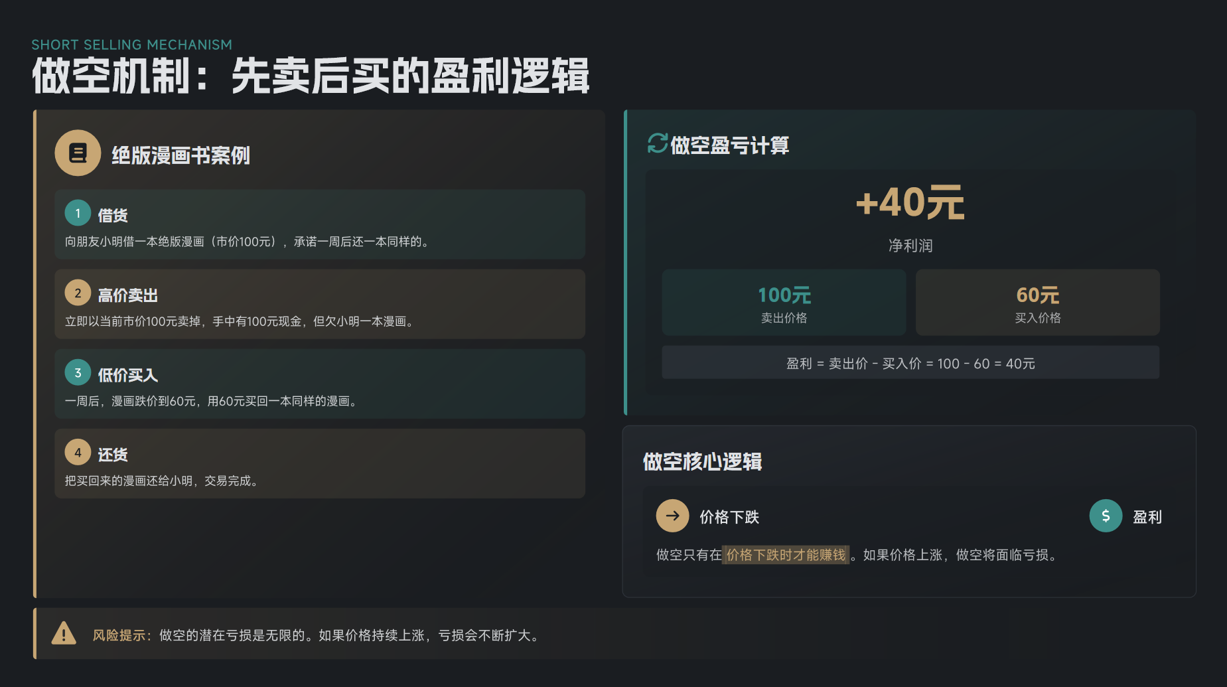The width and height of the screenshot is (1227, 687).
Task: Click the refresh icon next to 做空盈亏计算
Action: point(657,143)
